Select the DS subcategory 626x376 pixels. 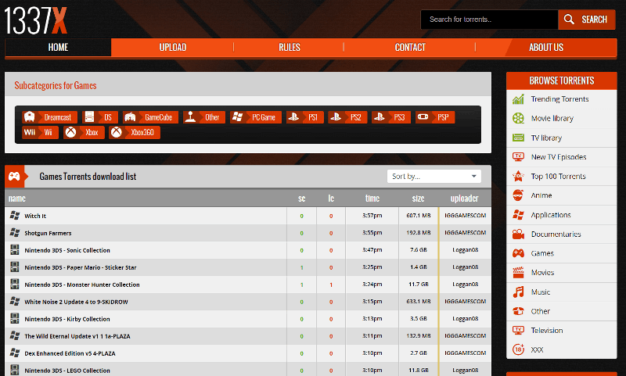(100, 117)
